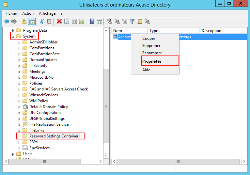Choose Propriétés in the context menu
The image size is (250, 175).
[152, 61]
